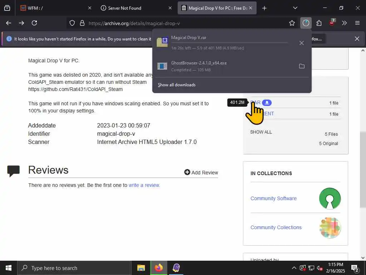Click the taskbar search box

click(x=74, y=268)
